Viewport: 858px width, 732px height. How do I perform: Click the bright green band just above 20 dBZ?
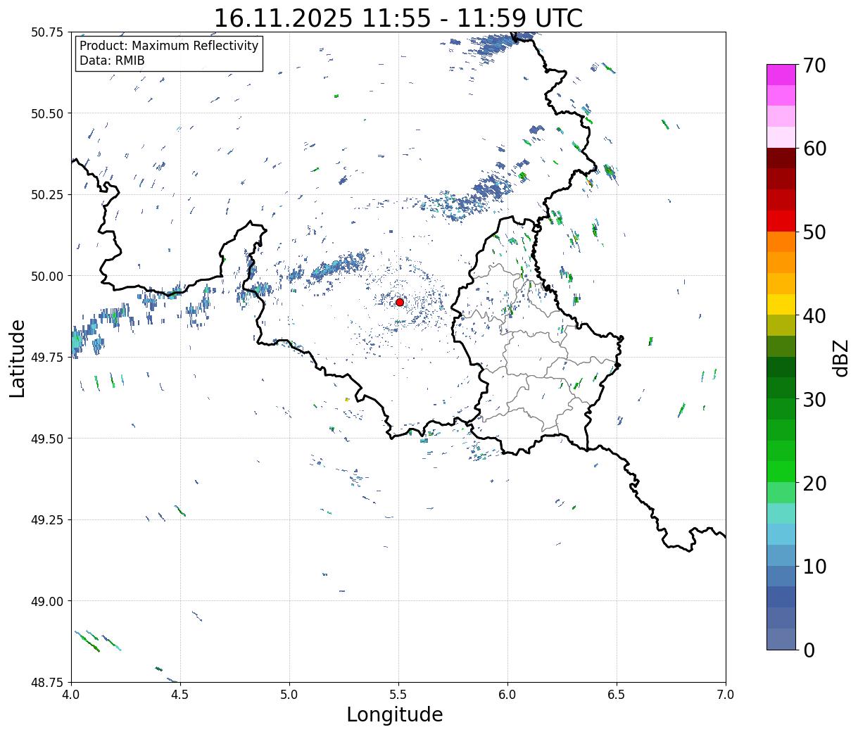781,472
